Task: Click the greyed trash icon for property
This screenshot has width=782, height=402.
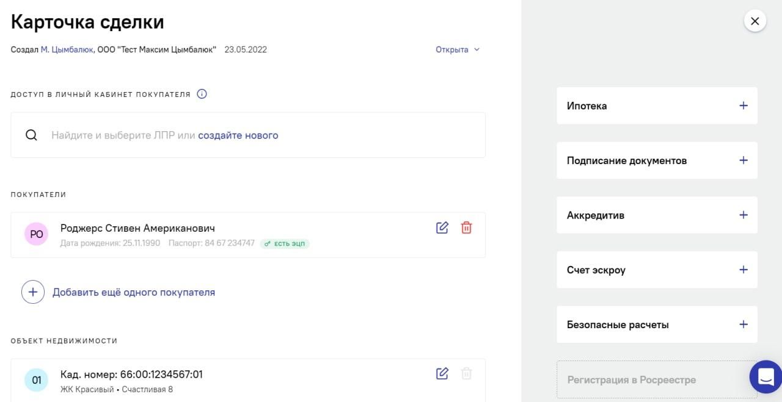Action: click(466, 373)
